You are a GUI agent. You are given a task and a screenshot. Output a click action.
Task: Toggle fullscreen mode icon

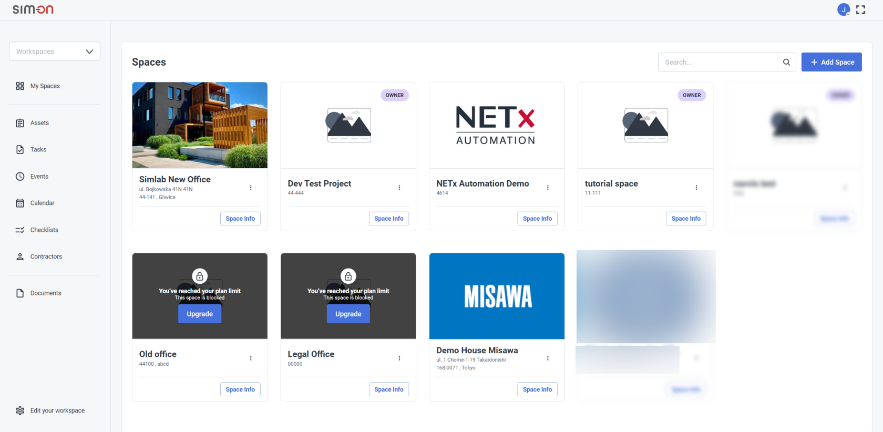(860, 9)
